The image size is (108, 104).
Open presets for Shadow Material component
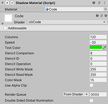point(99,3)
